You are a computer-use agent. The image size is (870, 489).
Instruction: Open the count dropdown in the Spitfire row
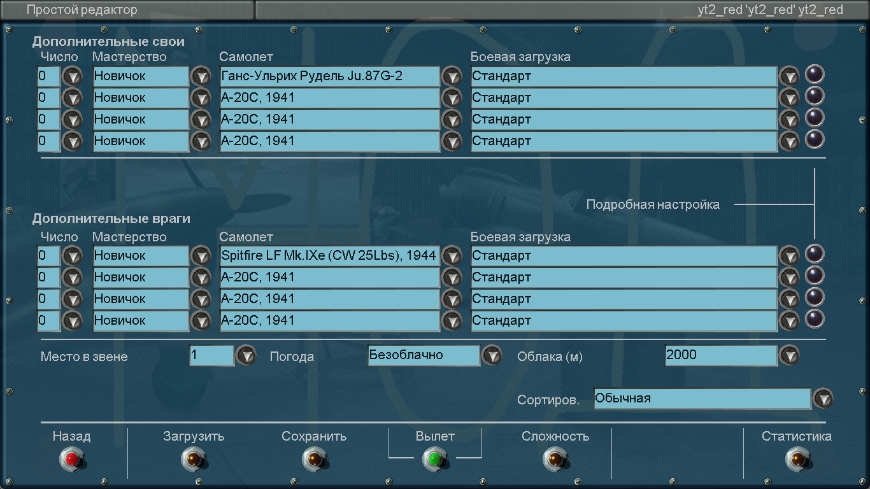click(x=72, y=256)
